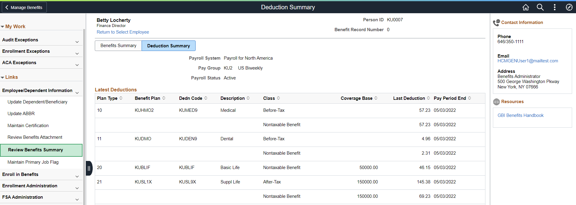
Task: Sort by Coverage Base column arrows
Action: (x=376, y=98)
